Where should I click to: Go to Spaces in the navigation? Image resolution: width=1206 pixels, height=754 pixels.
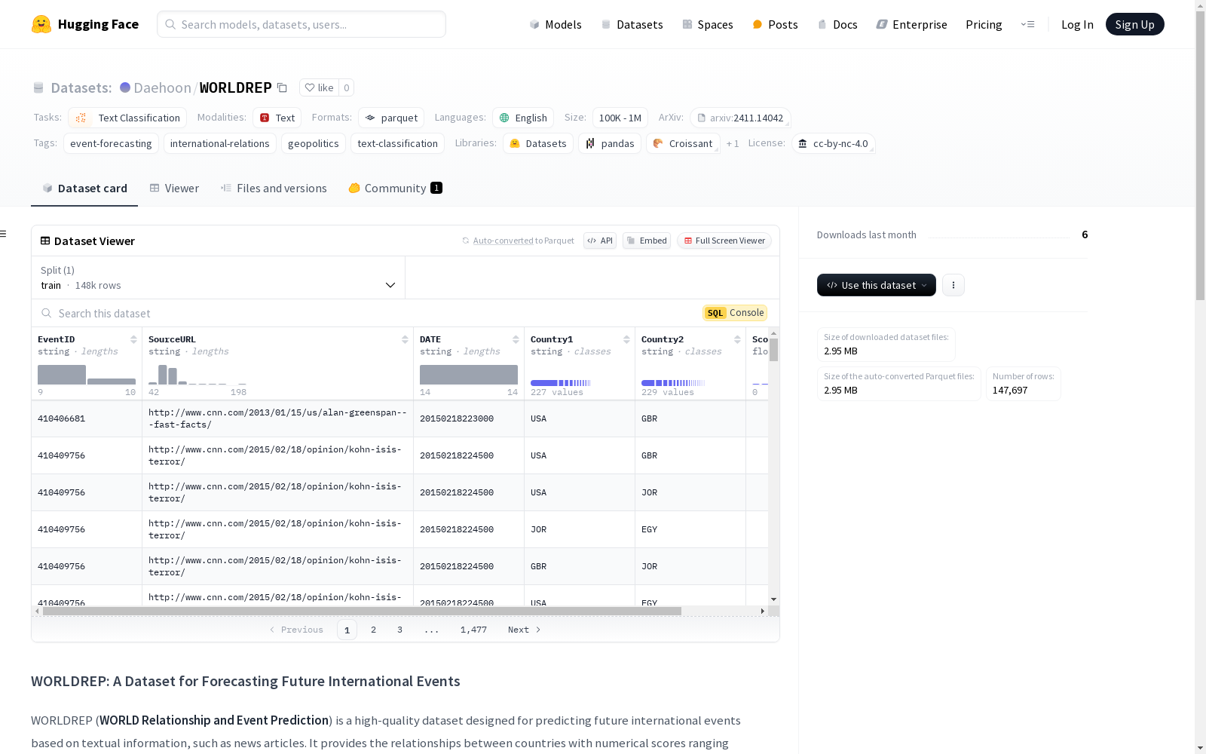[x=708, y=24]
